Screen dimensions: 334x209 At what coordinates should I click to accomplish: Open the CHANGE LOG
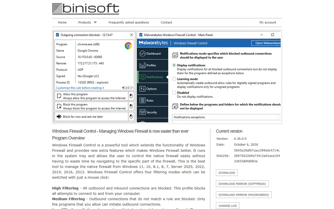[x=227, y=206]
